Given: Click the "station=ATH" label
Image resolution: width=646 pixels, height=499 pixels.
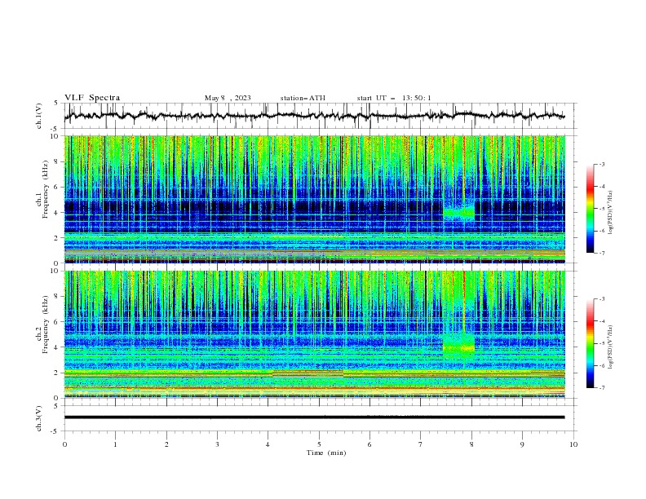Looking at the screenshot, I should (x=303, y=98).
